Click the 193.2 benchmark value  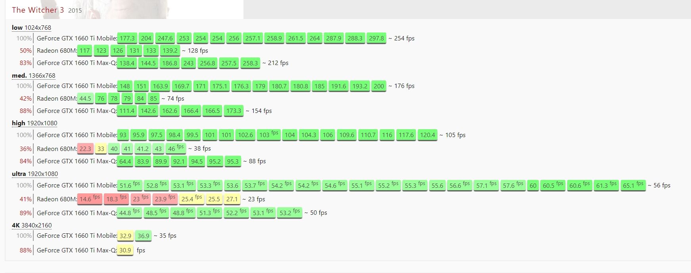(x=360, y=86)
